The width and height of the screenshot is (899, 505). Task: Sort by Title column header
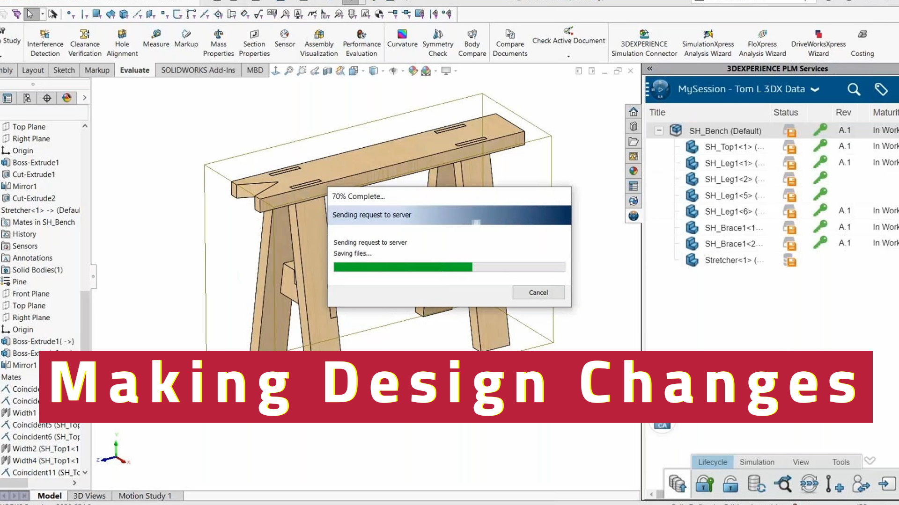(x=657, y=112)
